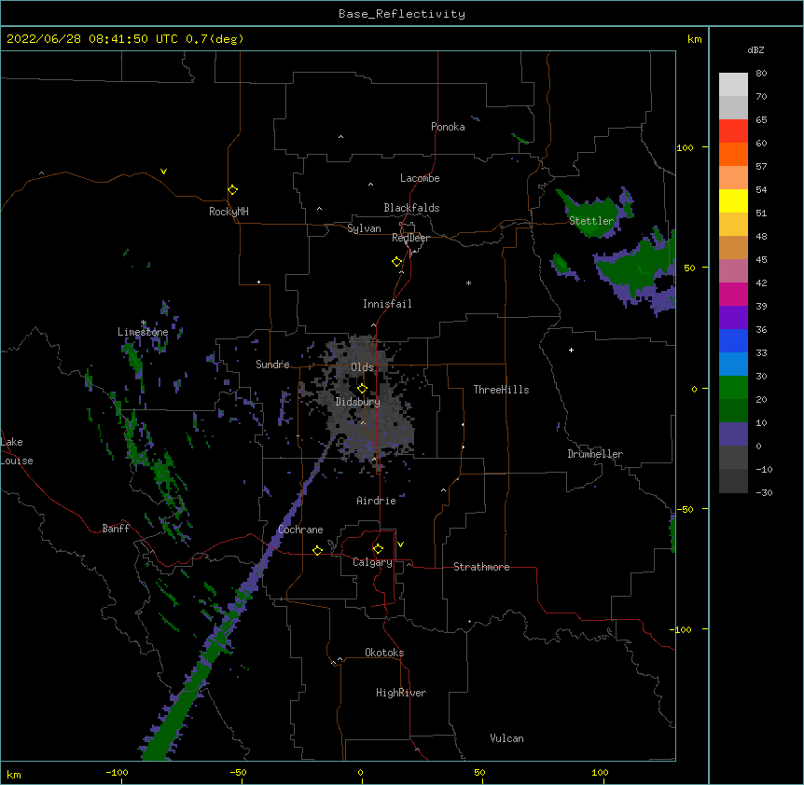Image resolution: width=804 pixels, height=785 pixels.
Task: Pick the slate purple 0-10 dBZ swatch
Action: (x=733, y=434)
